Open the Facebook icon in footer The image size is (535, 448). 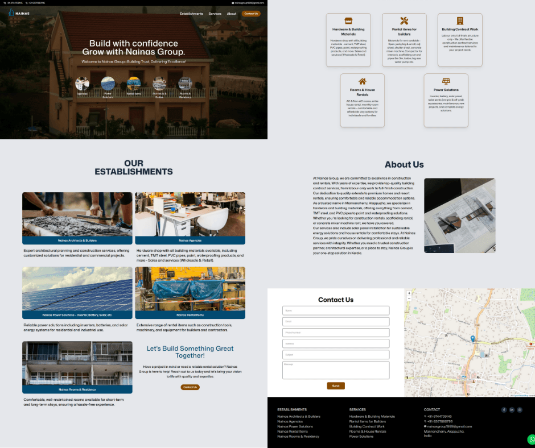pos(504,410)
